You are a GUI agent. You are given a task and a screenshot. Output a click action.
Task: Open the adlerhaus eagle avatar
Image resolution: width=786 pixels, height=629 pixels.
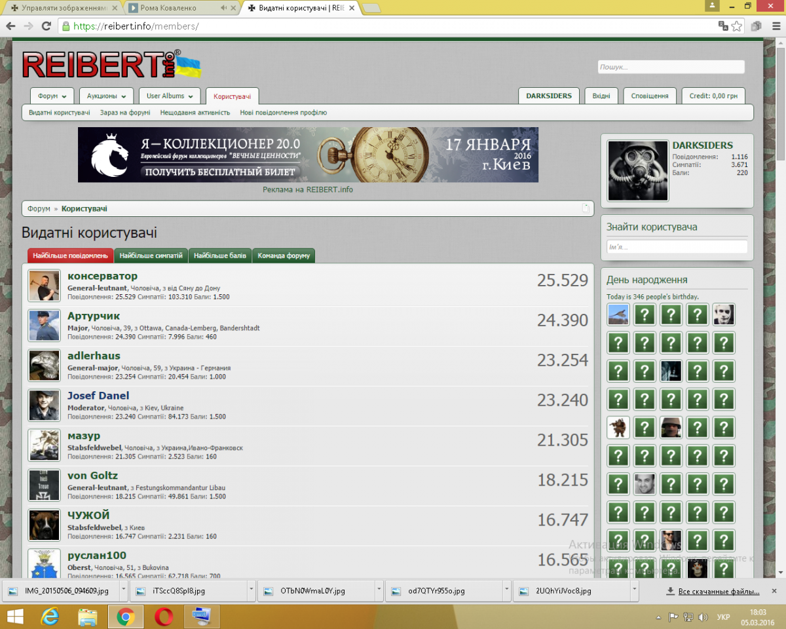pos(45,366)
